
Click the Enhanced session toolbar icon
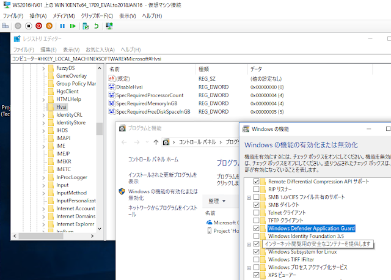click(109, 26)
